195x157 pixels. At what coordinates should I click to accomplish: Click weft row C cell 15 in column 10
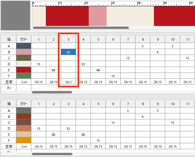tap(172, 122)
